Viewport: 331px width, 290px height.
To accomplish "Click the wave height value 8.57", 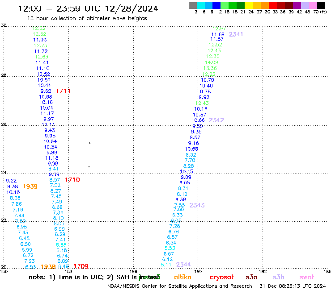I will [x=55, y=180].
